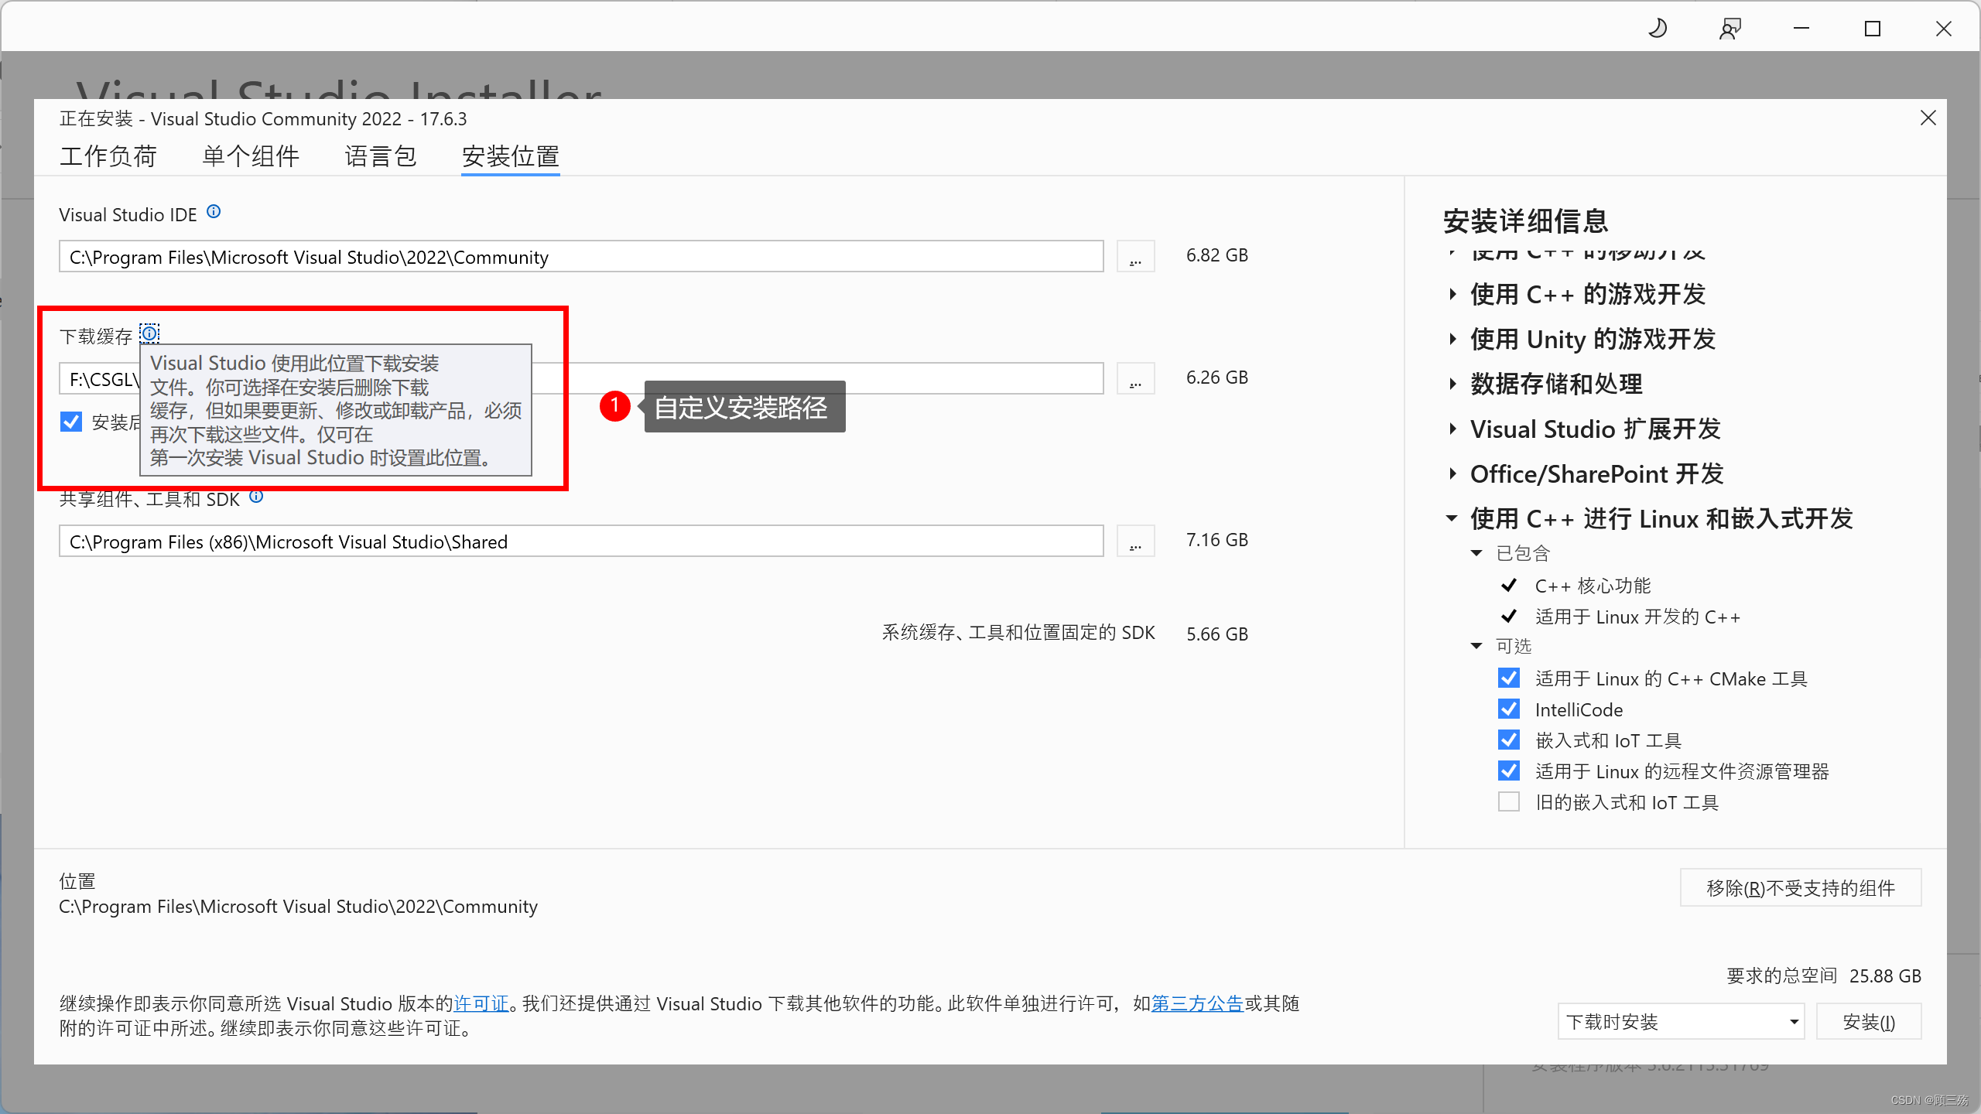The image size is (1981, 1114).
Task: Expand 使用 Unity 的游戏开发 section
Action: 1452,339
